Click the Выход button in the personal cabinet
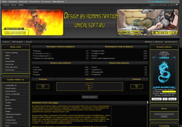 tap(172, 99)
